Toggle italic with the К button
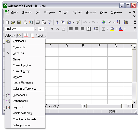The height and width of the screenshot is (130, 139). click(x=58, y=29)
